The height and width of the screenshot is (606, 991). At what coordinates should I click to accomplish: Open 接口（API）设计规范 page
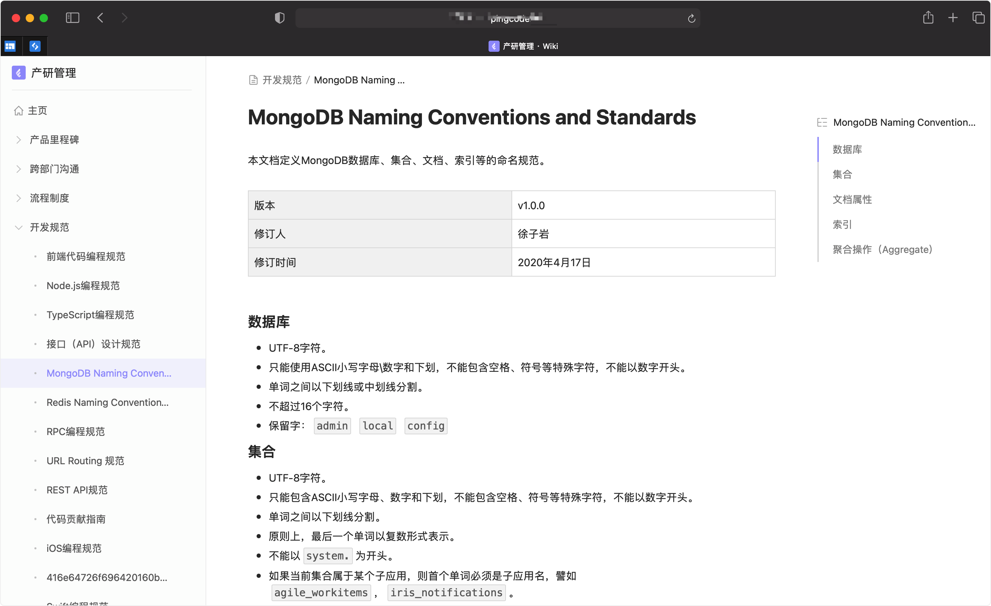coord(93,344)
